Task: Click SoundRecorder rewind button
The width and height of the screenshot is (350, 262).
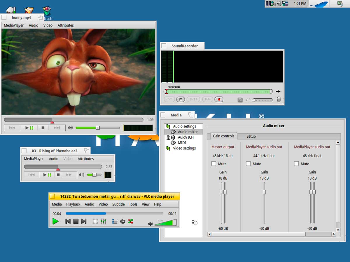Action: 169,100
